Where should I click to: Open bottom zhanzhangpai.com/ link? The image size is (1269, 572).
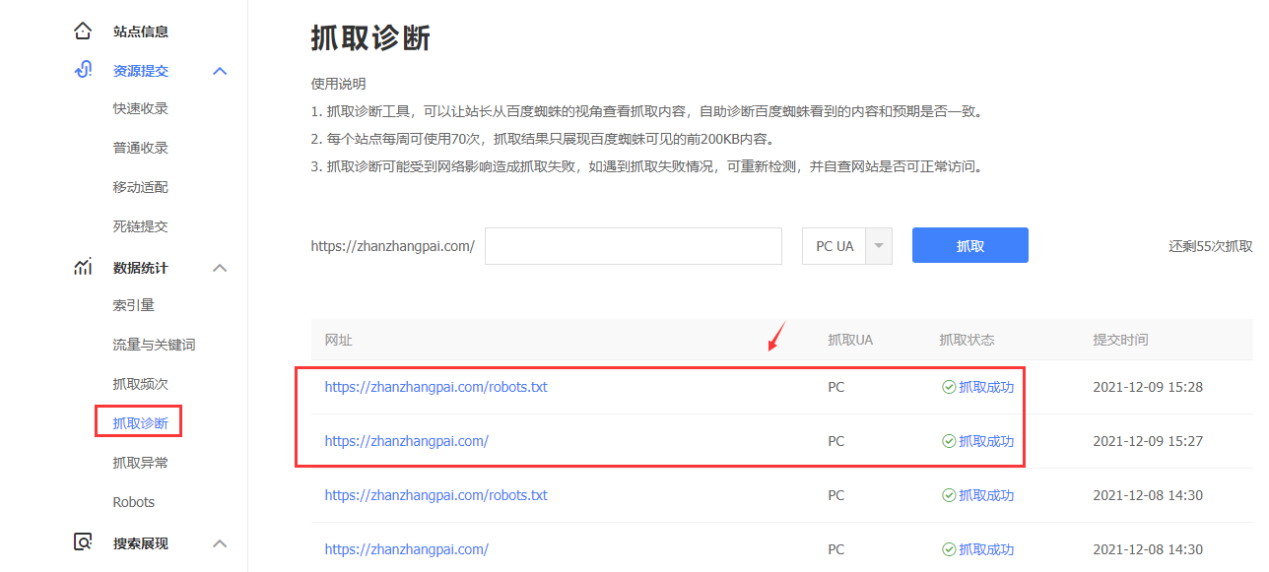[407, 549]
